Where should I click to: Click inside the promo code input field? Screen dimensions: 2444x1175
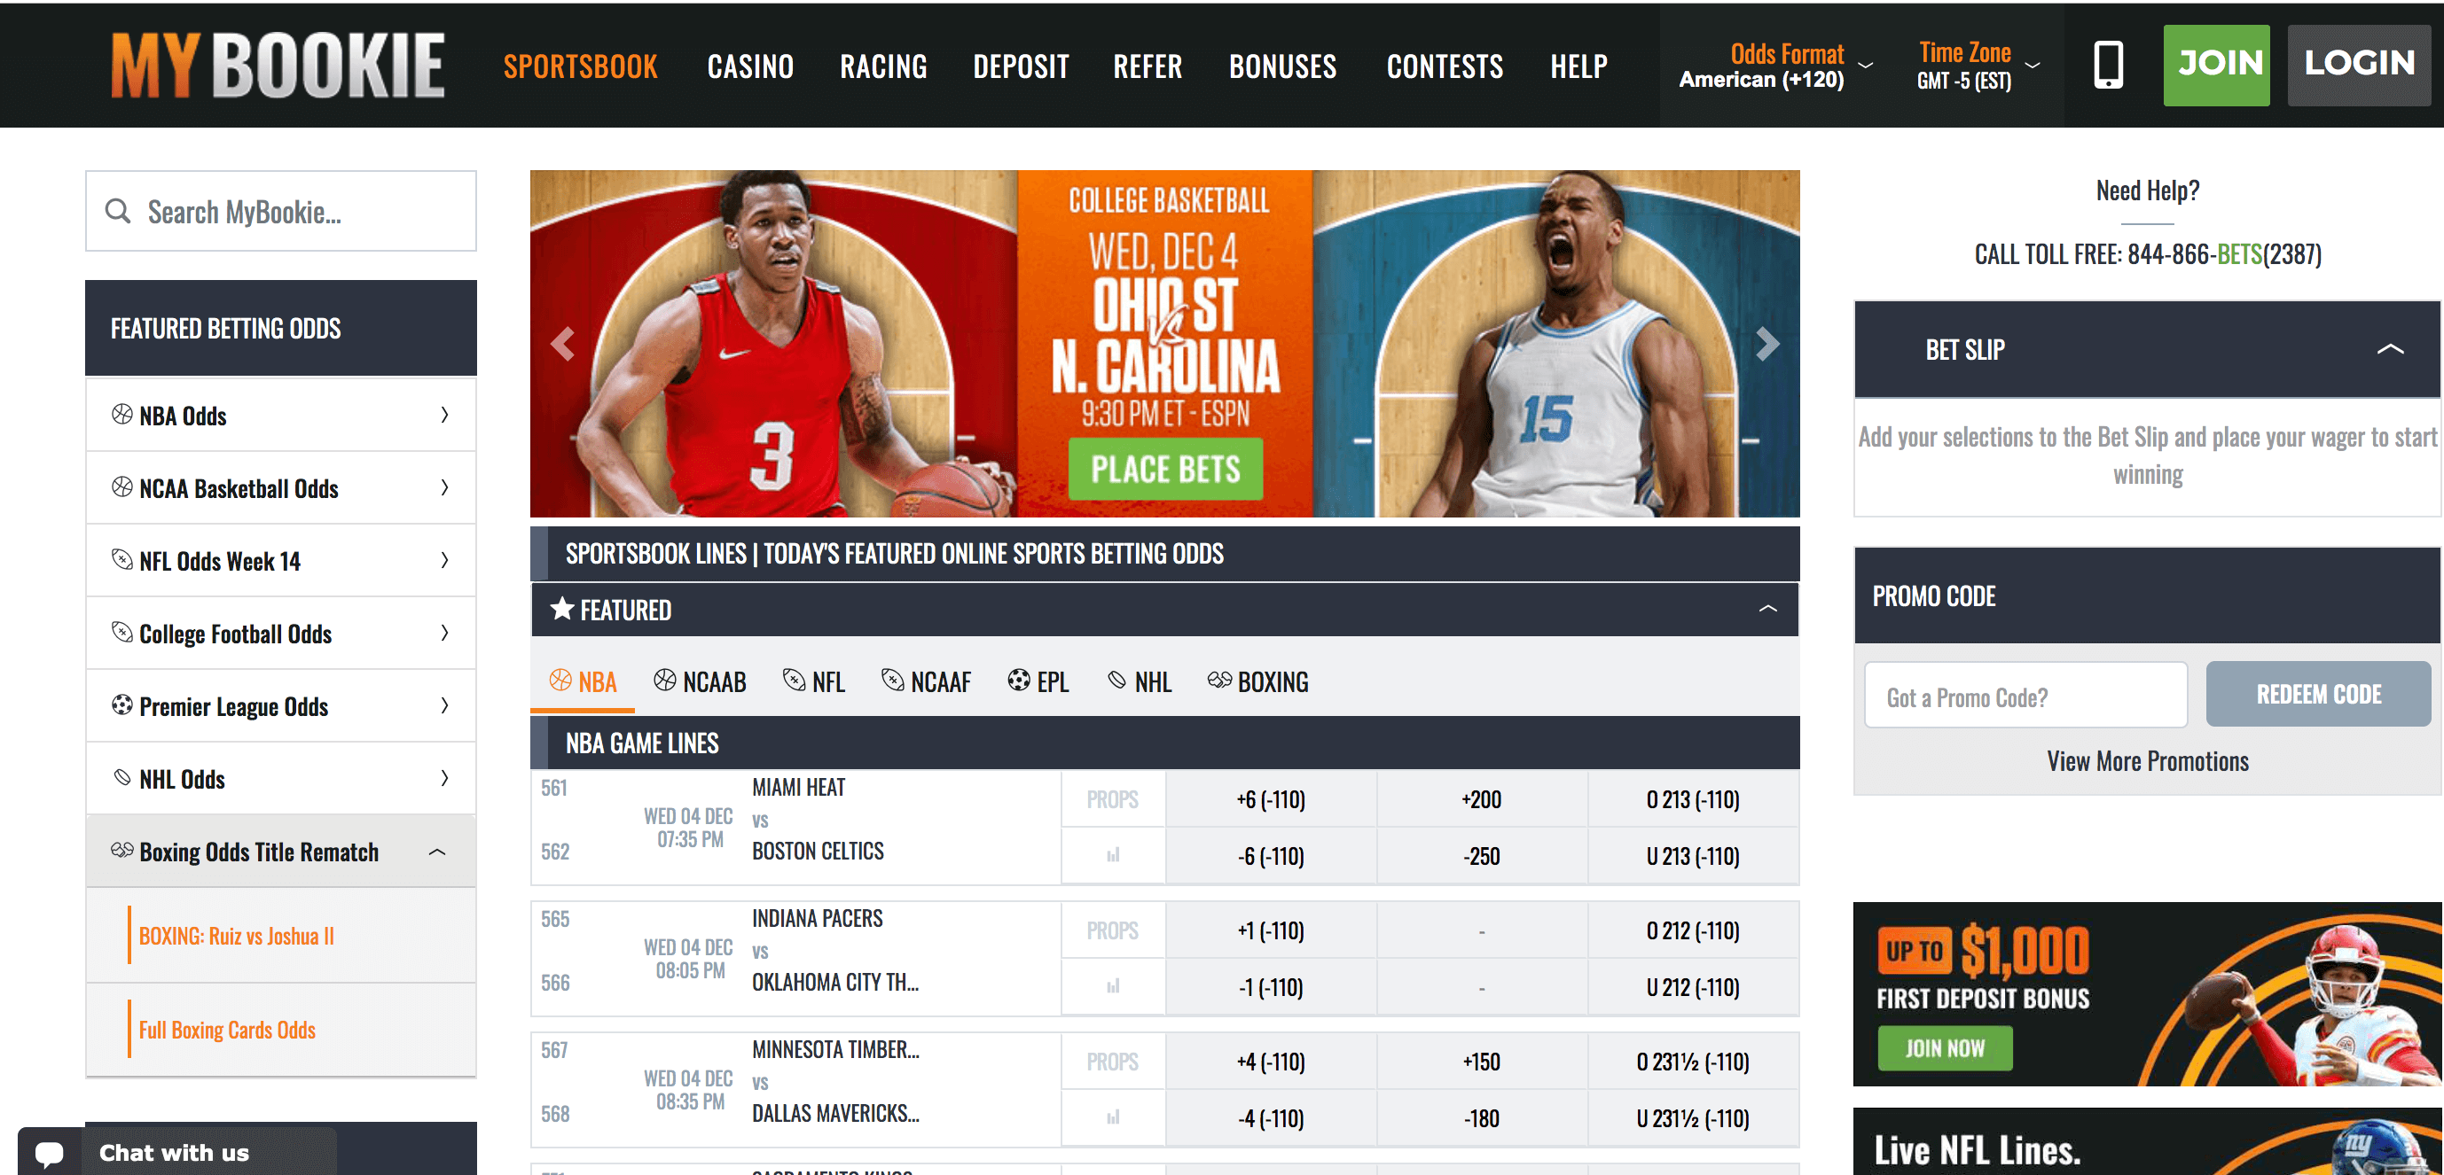coord(2024,695)
